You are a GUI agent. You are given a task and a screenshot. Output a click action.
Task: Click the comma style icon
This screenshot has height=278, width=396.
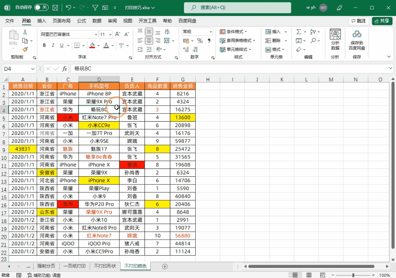pyautogui.click(x=209, y=41)
